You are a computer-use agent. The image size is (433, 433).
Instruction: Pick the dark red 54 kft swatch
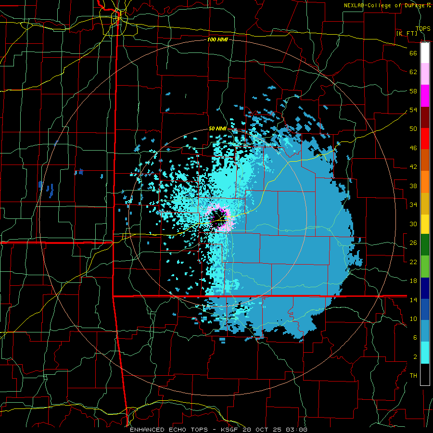(425, 117)
